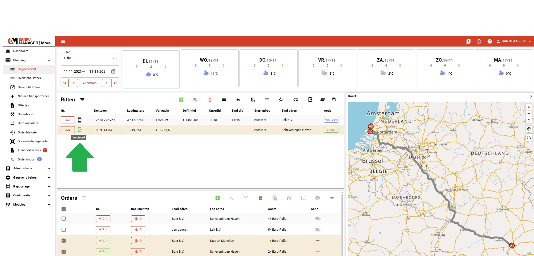This screenshot has width=534, height=256.
Task: Go to previous day with single-left arrow
Action: pyautogui.click(x=74, y=83)
